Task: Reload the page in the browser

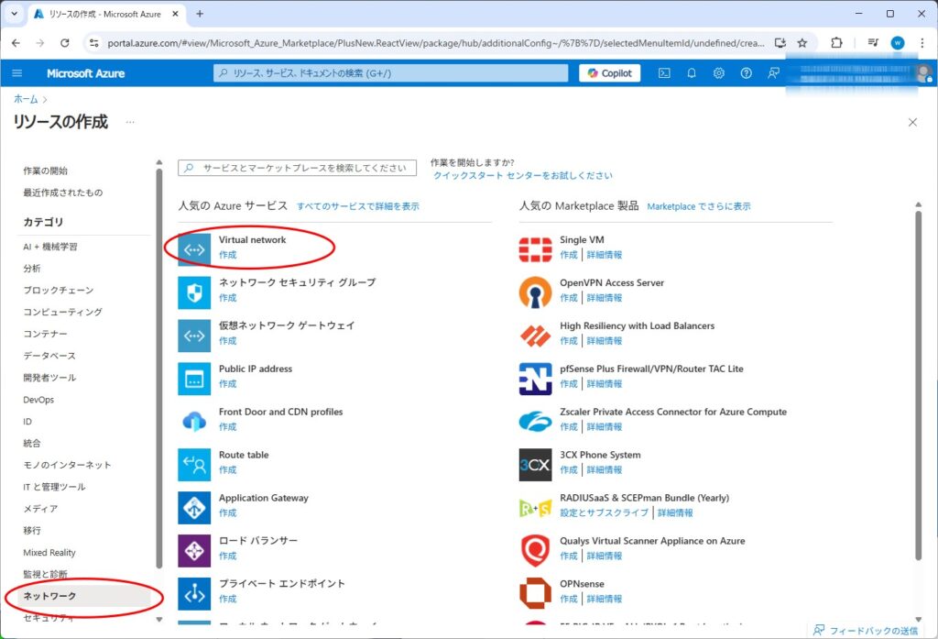Action: (65, 43)
